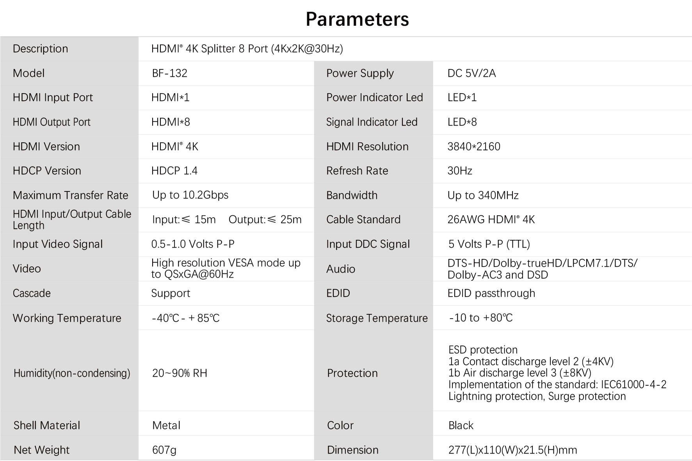Click the Working Temperature label

tap(67, 318)
